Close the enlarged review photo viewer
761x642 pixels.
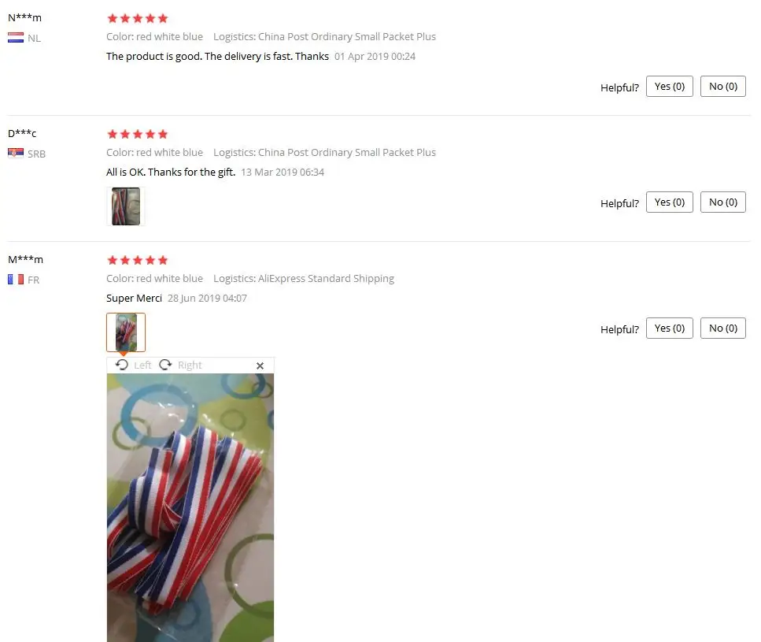(260, 366)
